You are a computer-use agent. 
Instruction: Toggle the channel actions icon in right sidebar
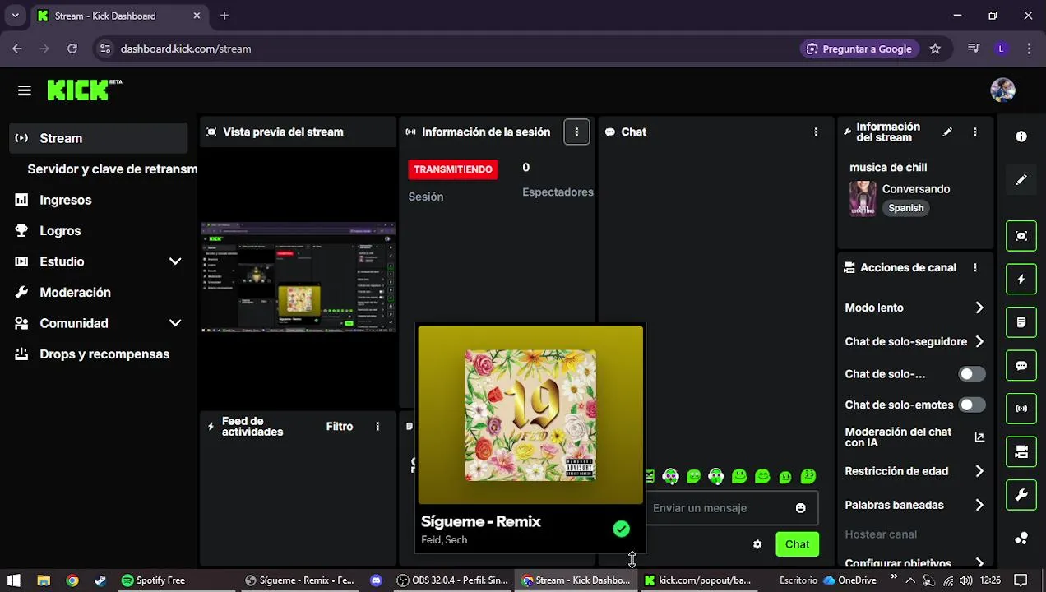coord(1021,451)
